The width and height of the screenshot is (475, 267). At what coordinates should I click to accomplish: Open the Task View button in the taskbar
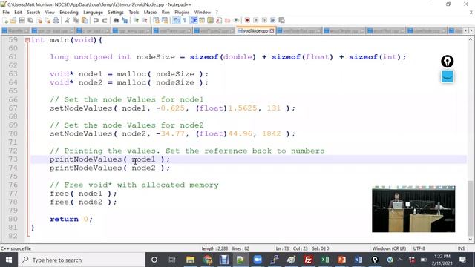click(172, 260)
